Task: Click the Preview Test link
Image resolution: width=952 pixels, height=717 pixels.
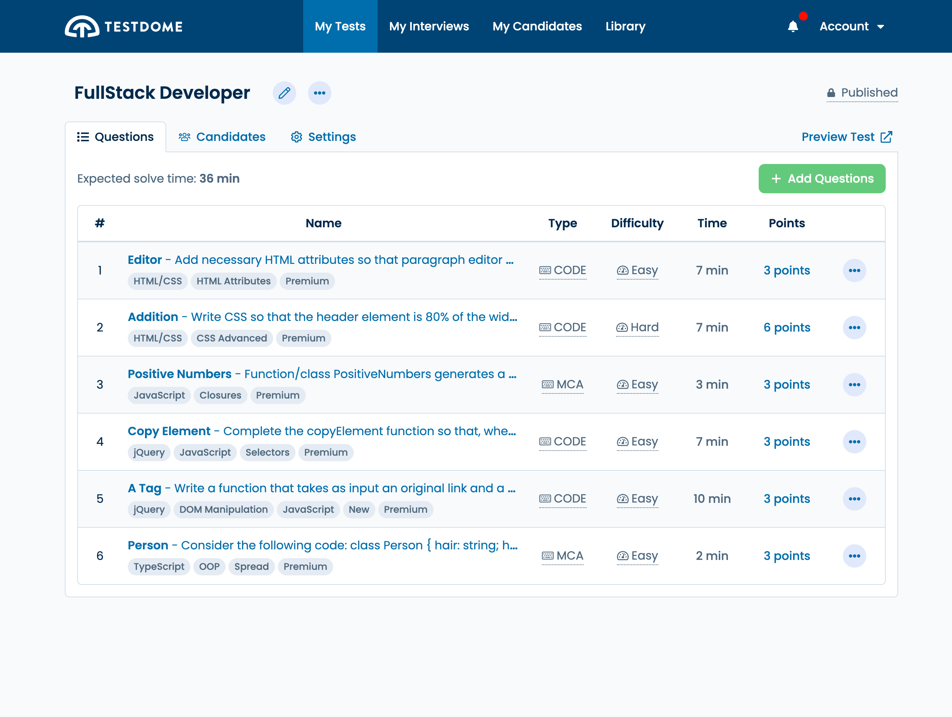Action: pos(846,137)
